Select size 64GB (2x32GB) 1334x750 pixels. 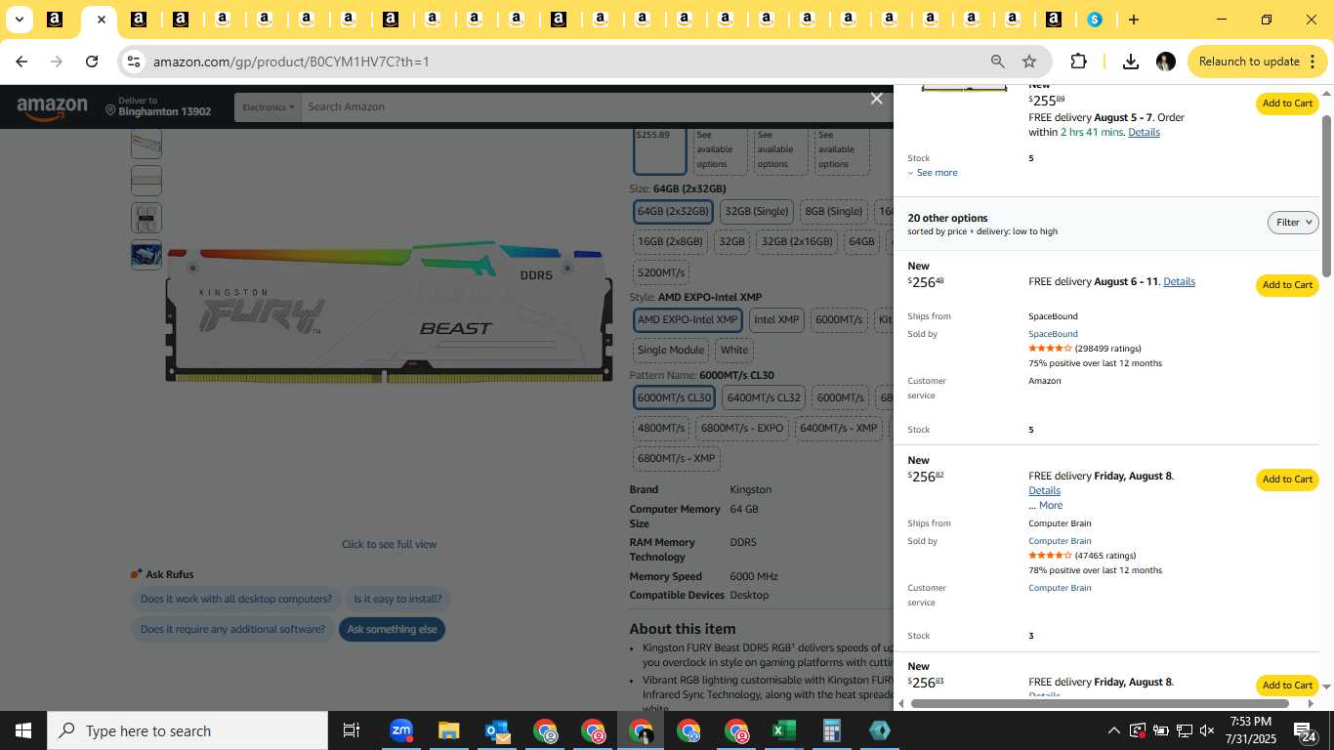[x=673, y=212]
